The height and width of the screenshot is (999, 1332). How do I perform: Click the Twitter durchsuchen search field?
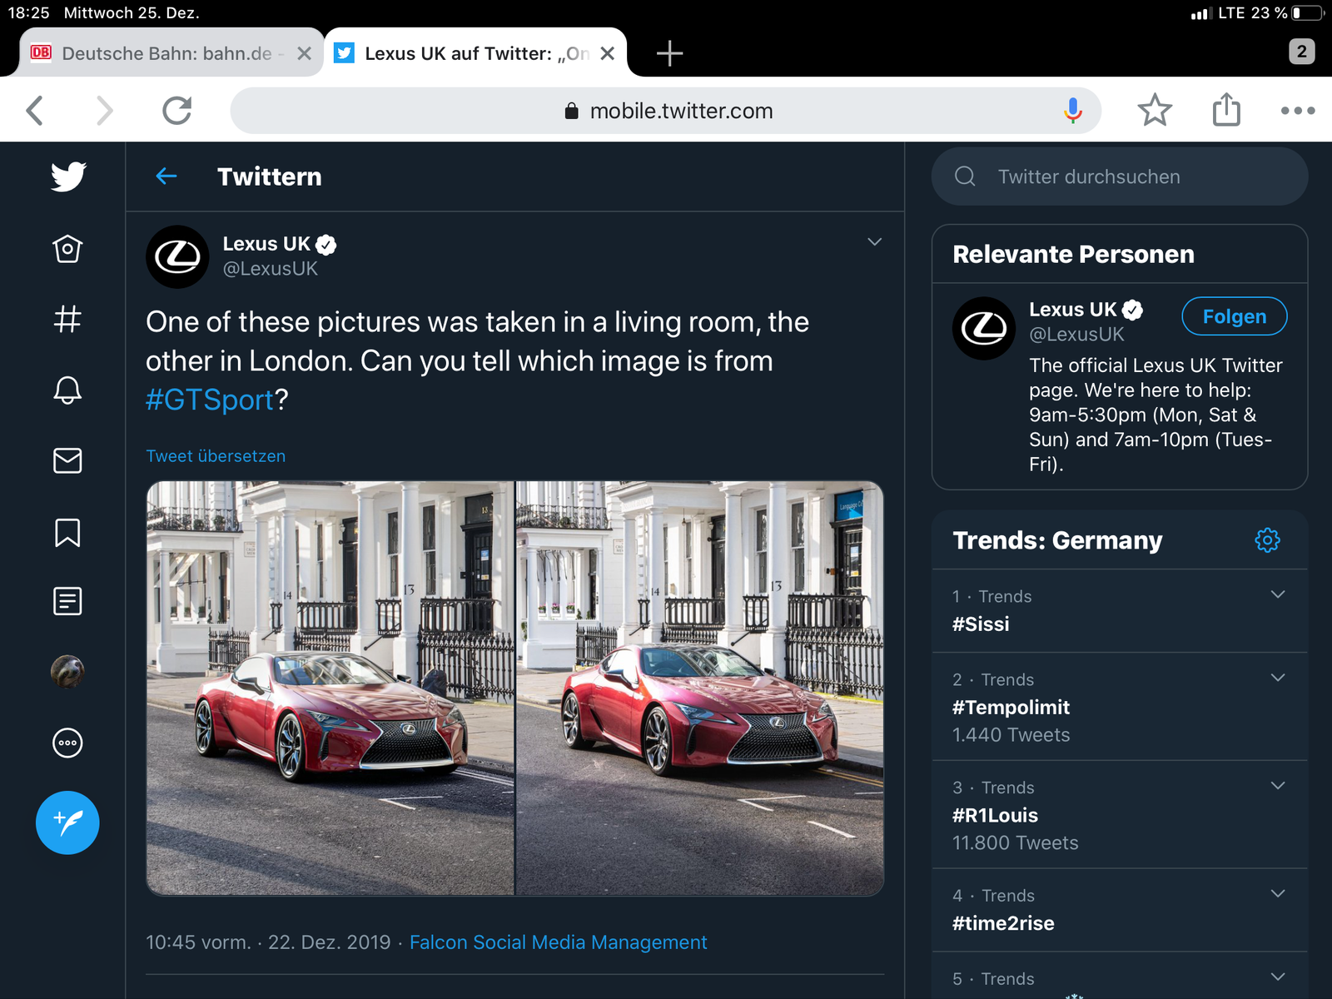[1120, 176]
